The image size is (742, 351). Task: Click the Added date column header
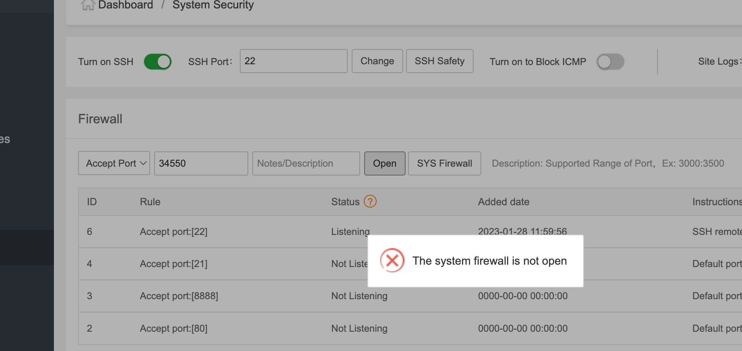503,202
